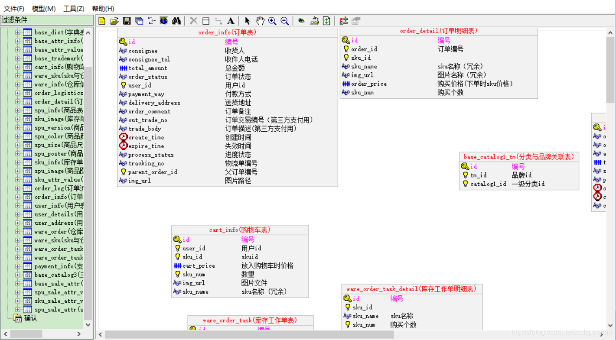
Task: Select the zoom out magnifier
Action: (285, 21)
